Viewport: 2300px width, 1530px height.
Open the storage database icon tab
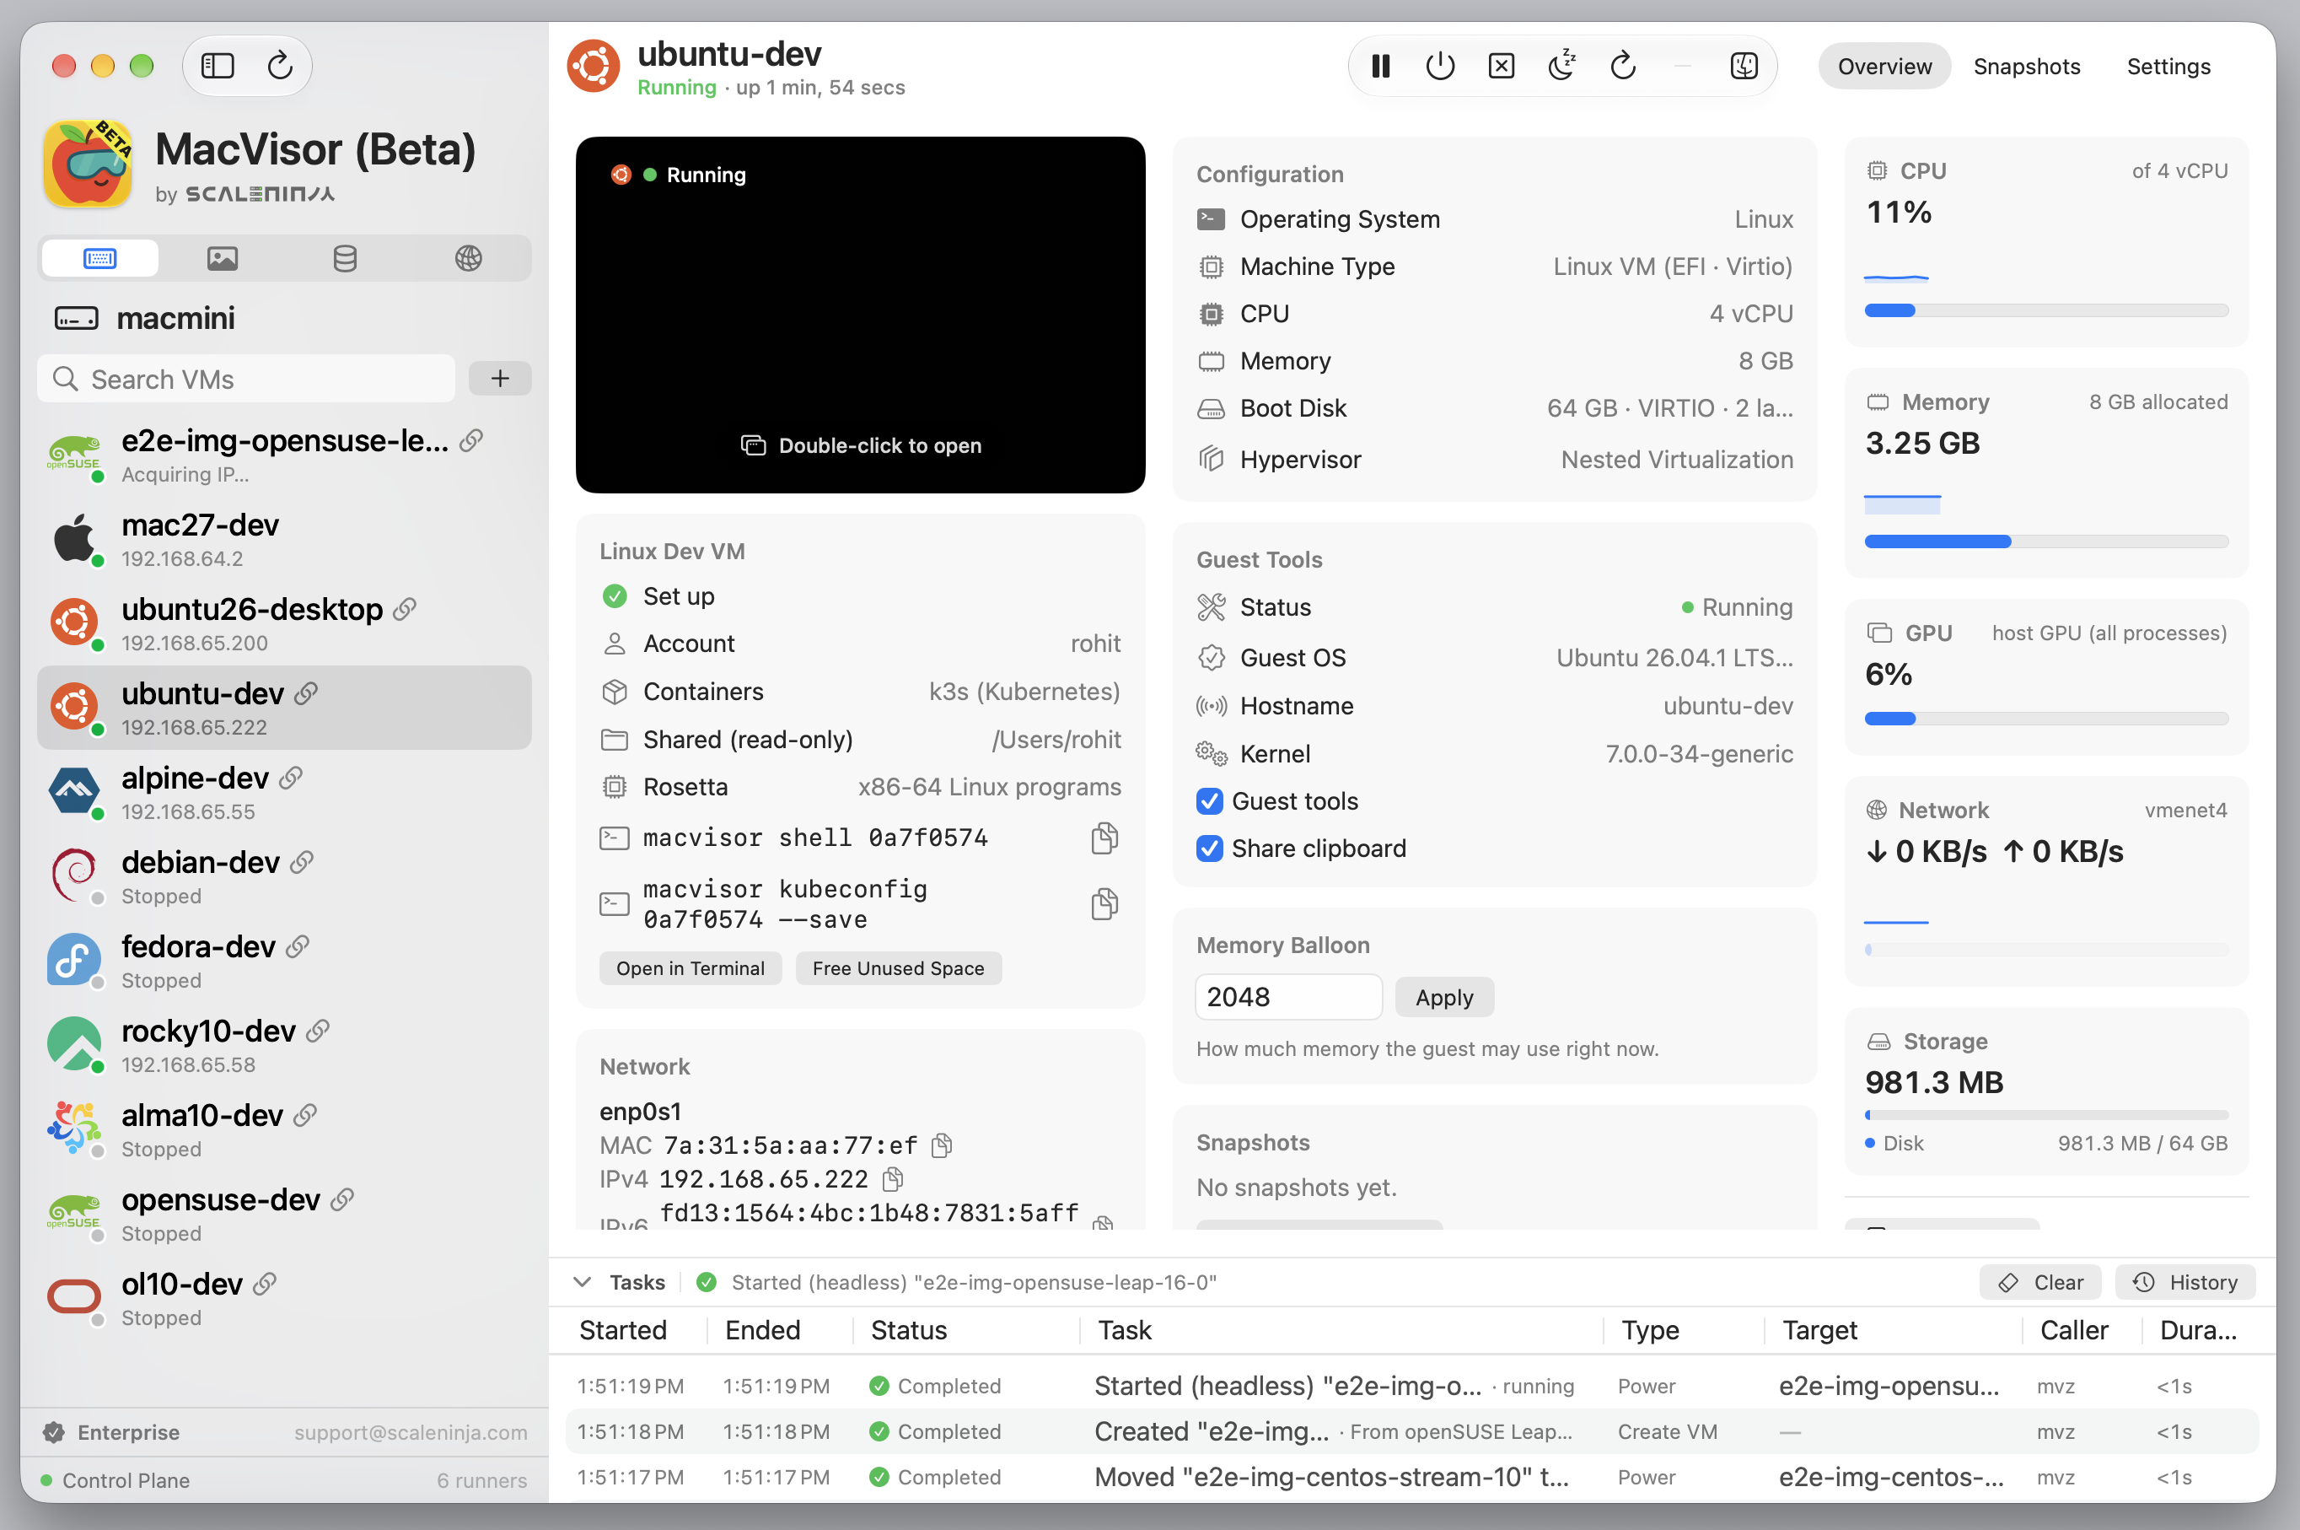(346, 259)
